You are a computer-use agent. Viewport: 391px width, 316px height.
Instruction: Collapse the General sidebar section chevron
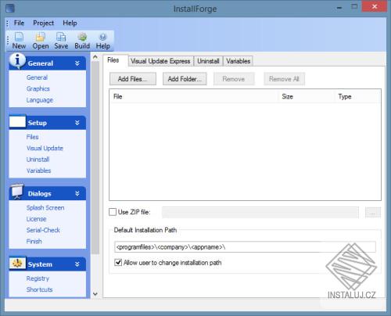point(77,63)
